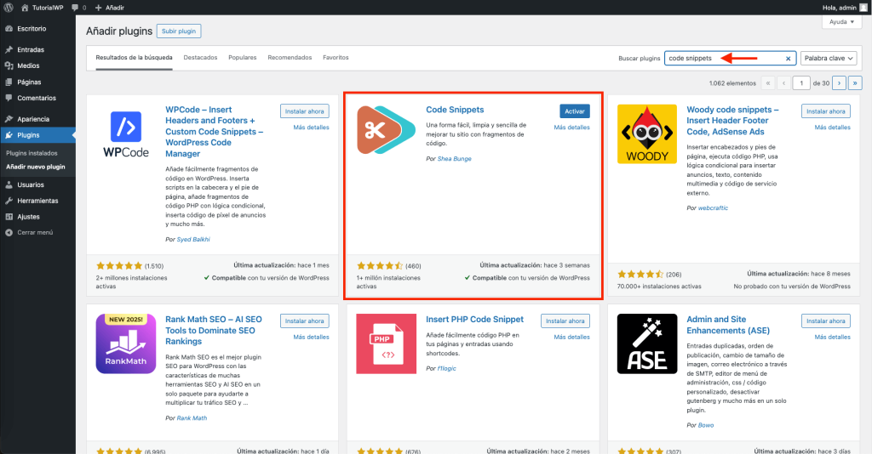Switch to Favoritos tab
The image size is (872, 454).
[x=336, y=58]
